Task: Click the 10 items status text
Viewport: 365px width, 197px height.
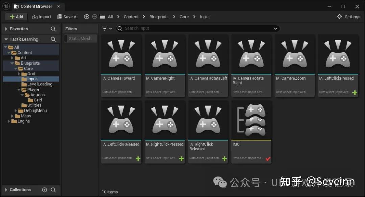Action: (110, 192)
